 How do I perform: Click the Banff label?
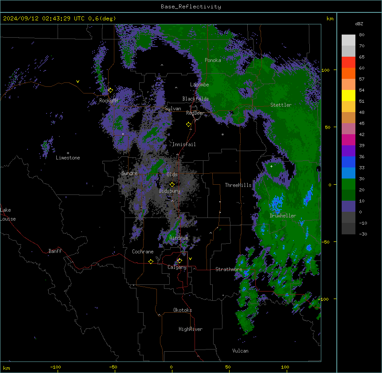point(55,251)
